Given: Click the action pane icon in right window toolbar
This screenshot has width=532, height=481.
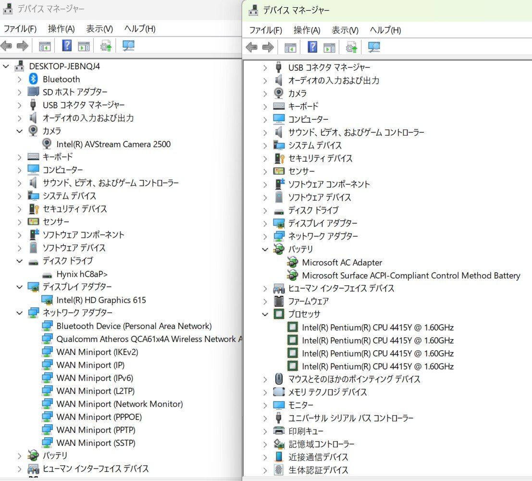Looking at the screenshot, I should click(329, 47).
